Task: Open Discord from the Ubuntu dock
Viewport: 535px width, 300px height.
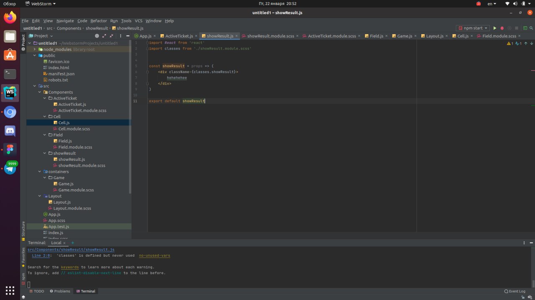Action: pos(10,130)
